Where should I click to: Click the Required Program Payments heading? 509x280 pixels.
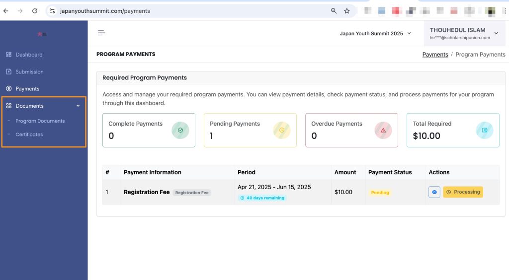point(145,77)
